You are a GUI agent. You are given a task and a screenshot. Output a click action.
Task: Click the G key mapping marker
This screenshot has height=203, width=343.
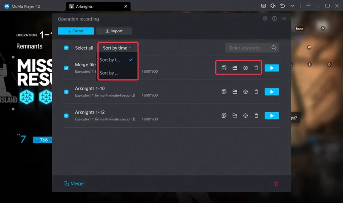click(323, 28)
